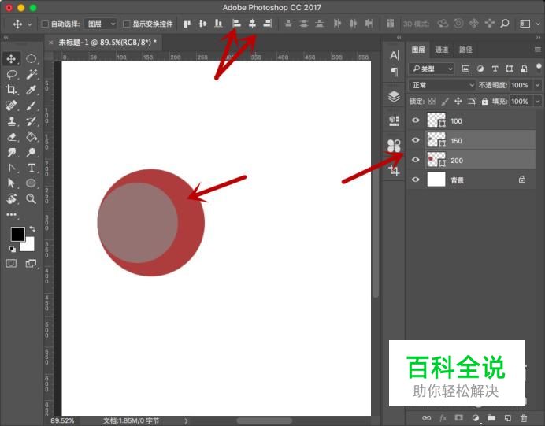Viewport: 545px width, 426px height.
Task: Click align vertical centers icon
Action: pyautogui.click(x=202, y=24)
